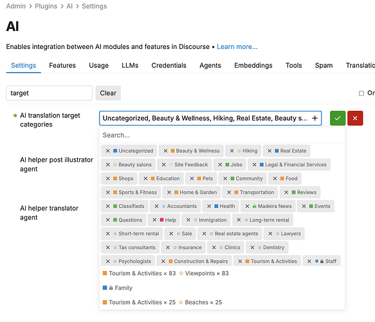Cancel changes with the red X button

[355, 118]
